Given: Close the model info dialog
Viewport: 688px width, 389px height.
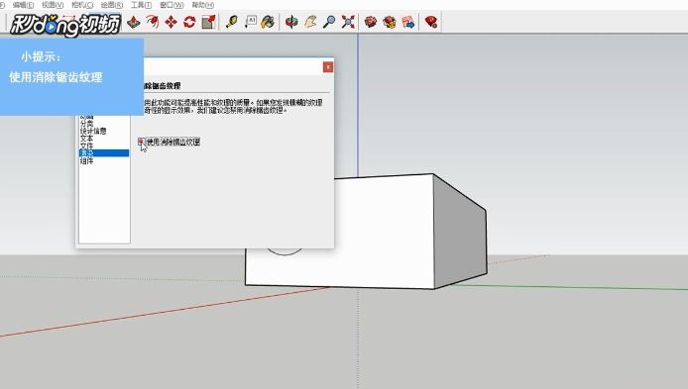Looking at the screenshot, I should pos(328,66).
